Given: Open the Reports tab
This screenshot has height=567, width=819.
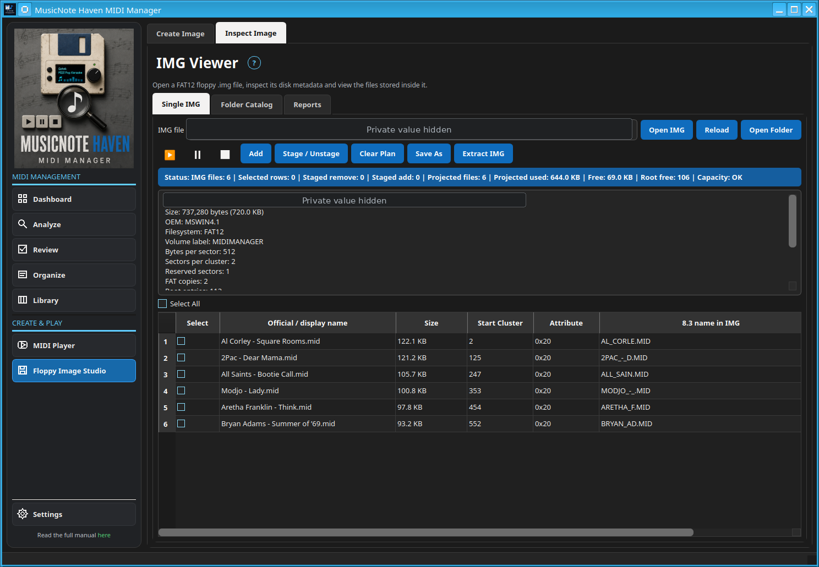Looking at the screenshot, I should (x=307, y=104).
